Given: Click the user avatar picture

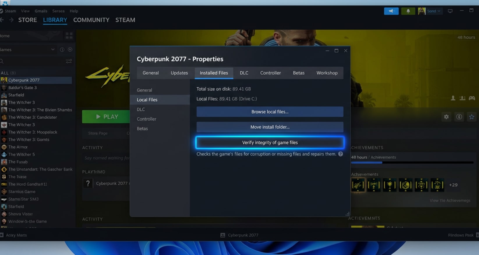Looking at the screenshot, I should point(421,11).
